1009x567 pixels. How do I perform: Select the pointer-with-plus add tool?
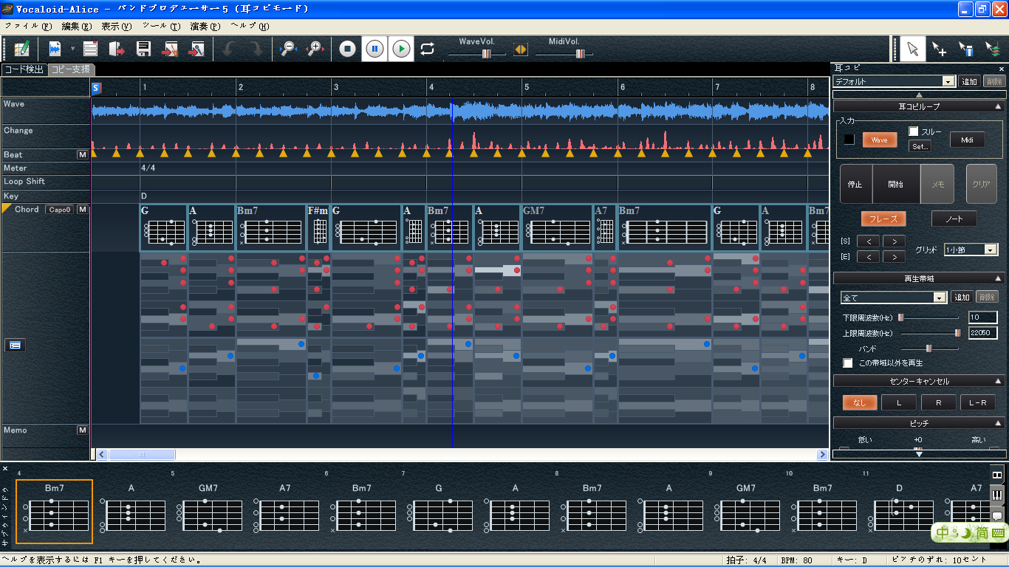[x=940, y=49]
